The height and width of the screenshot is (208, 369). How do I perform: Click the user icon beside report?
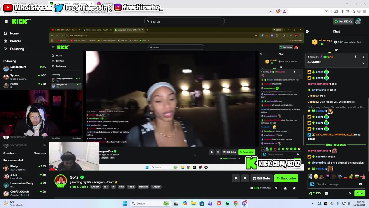[294, 188]
